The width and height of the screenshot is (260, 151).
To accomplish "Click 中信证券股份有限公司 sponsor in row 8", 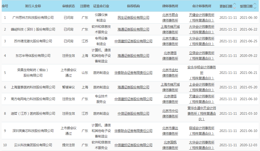I will pyautogui.click(x=133, y=113).
